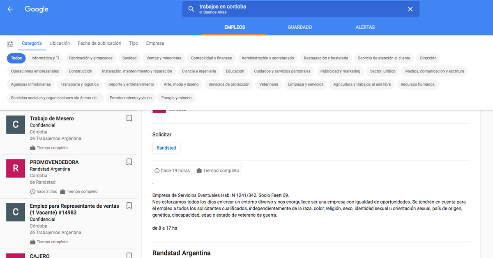Viewport: 493px width, 258px height.
Task: Open the Representante de ventas Confidencial avatar
Action: (16, 212)
